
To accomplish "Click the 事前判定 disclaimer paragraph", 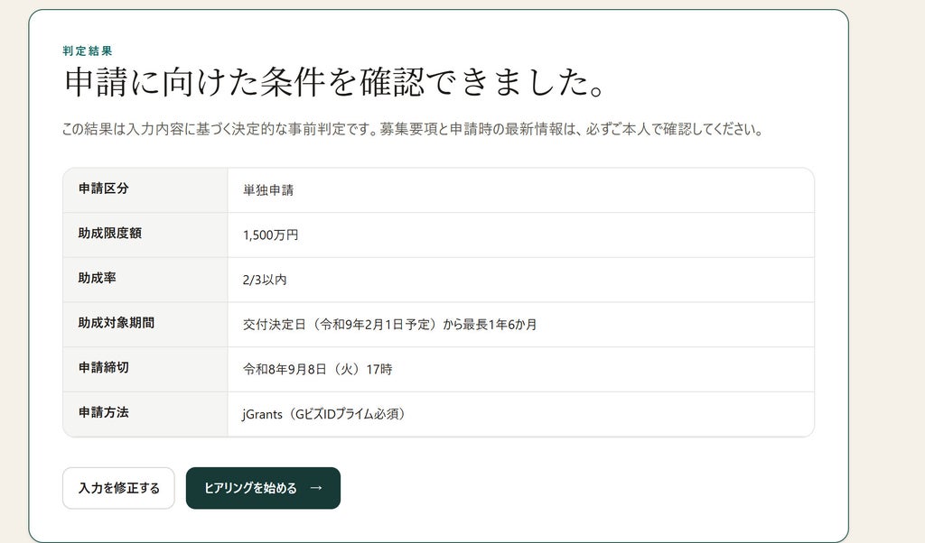I will click(412, 129).
